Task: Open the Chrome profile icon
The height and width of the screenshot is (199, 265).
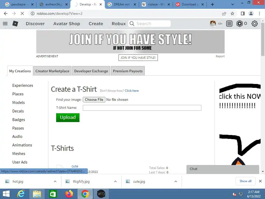Action: 251,13
